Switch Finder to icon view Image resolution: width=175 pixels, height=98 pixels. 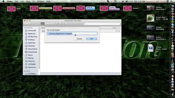(x=43, y=24)
